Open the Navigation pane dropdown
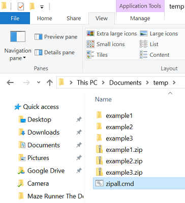Viewport: 185px width, 203px height. tap(18, 46)
